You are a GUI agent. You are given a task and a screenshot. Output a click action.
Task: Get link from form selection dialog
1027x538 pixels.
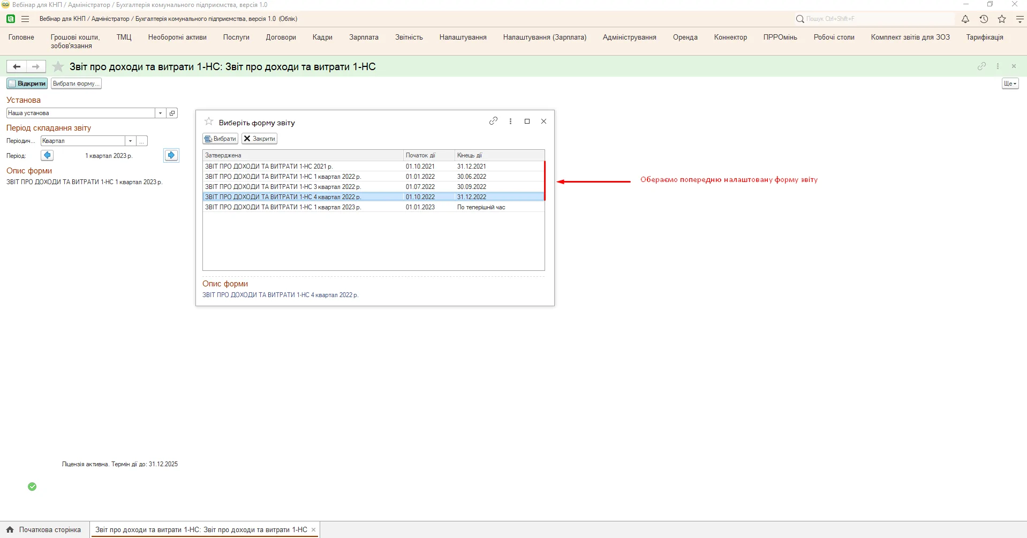tap(493, 121)
